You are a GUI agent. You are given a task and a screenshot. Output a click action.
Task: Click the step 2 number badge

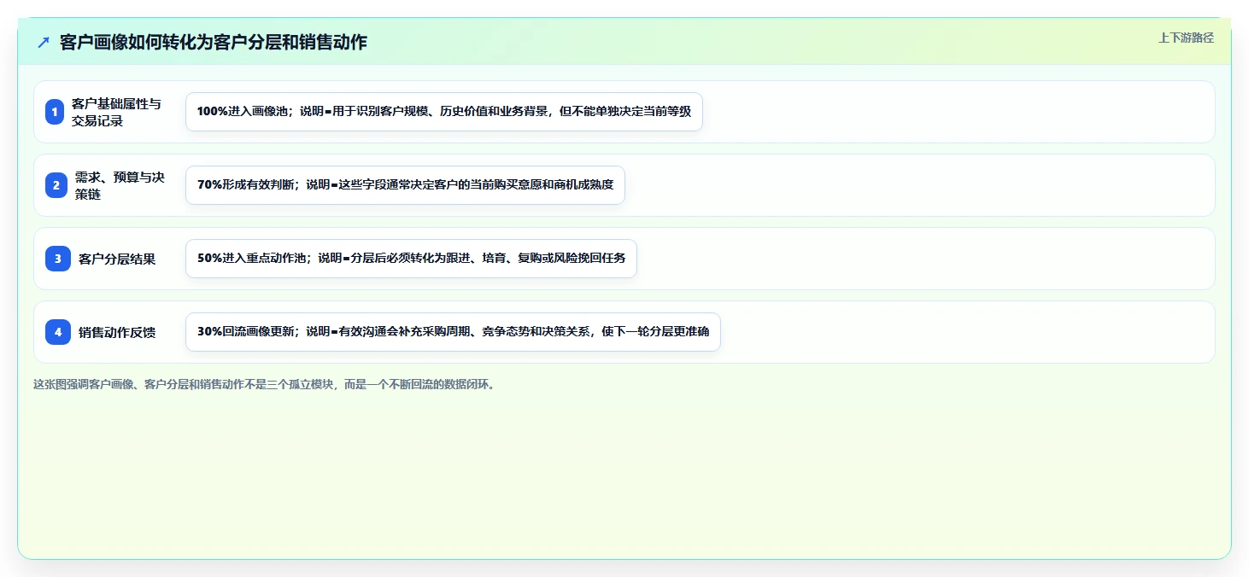(56, 185)
